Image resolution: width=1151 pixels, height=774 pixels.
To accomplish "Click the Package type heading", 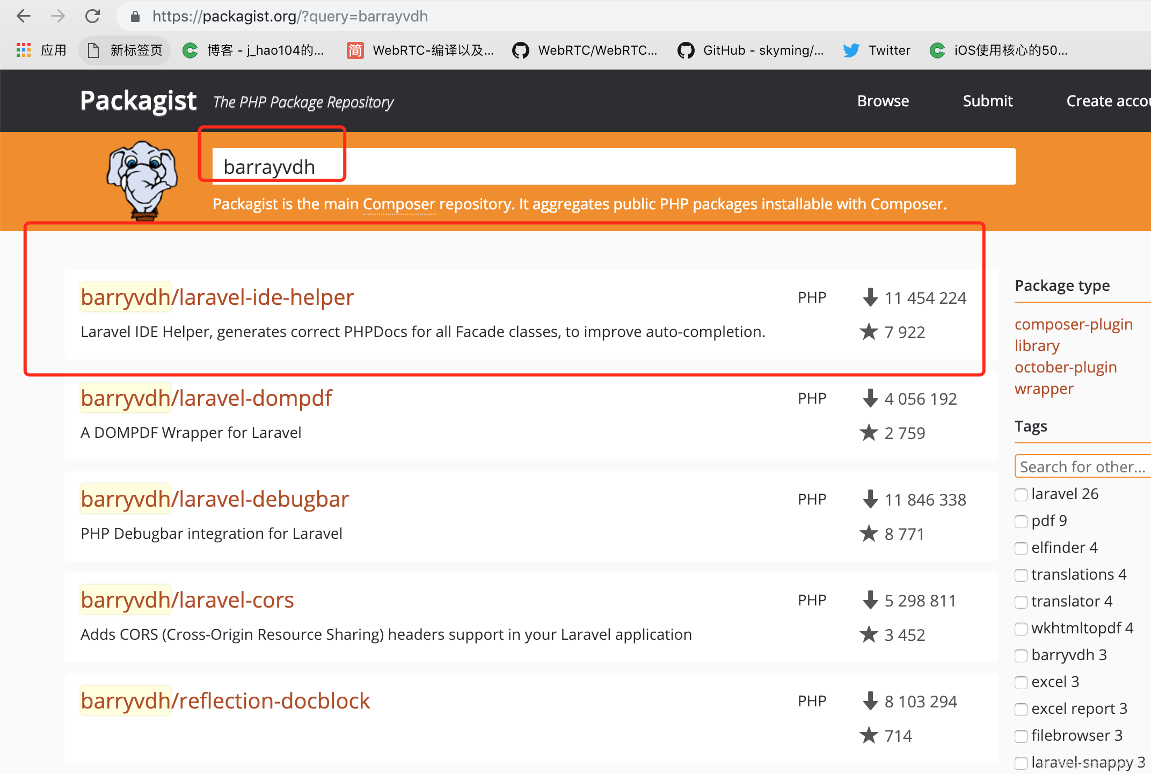I will pos(1062,286).
